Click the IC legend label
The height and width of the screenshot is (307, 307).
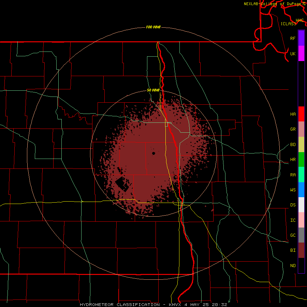coord(293,220)
